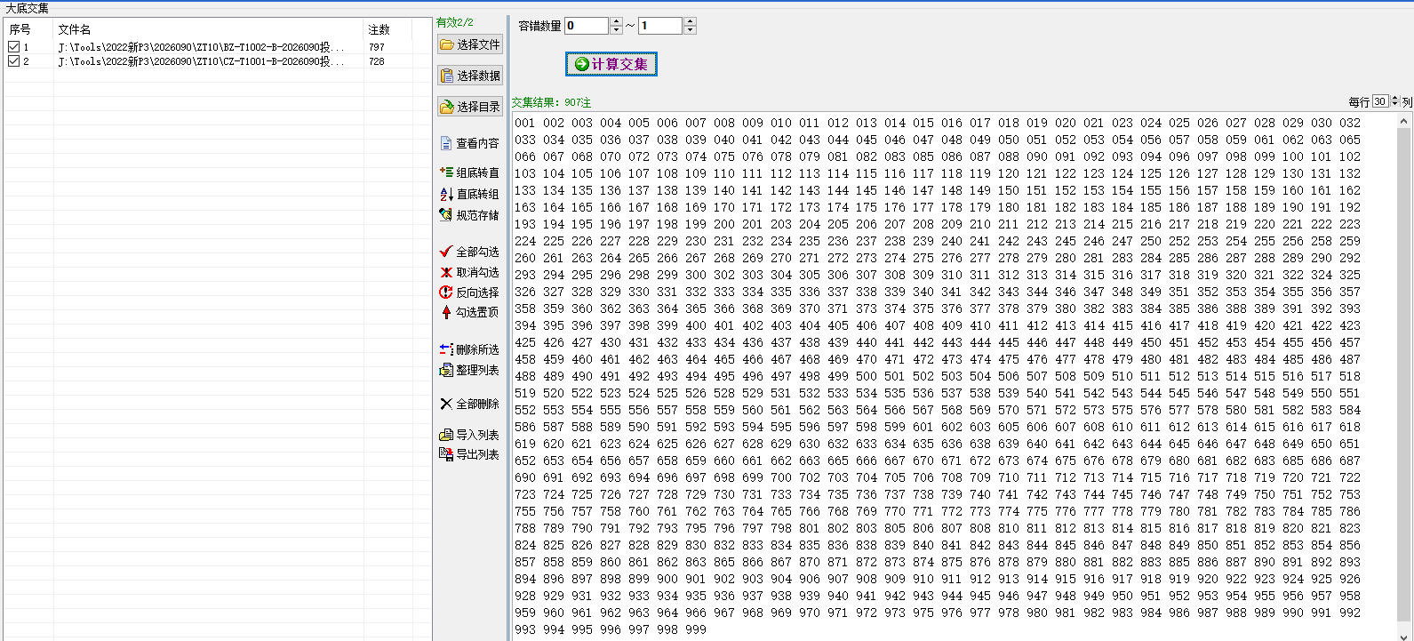This screenshot has width=1414, height=641.
Task: Focus the first 容错数量 field showing 0
Action: click(x=587, y=26)
